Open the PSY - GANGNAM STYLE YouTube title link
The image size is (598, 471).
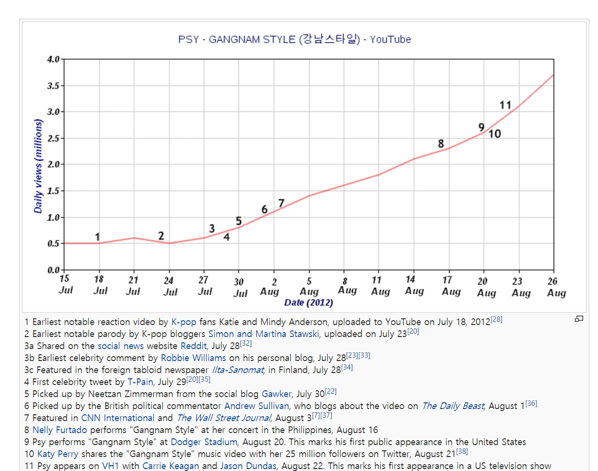295,39
